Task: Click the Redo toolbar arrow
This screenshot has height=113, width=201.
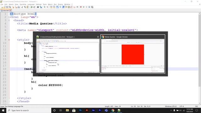Action: (x=34, y=7)
